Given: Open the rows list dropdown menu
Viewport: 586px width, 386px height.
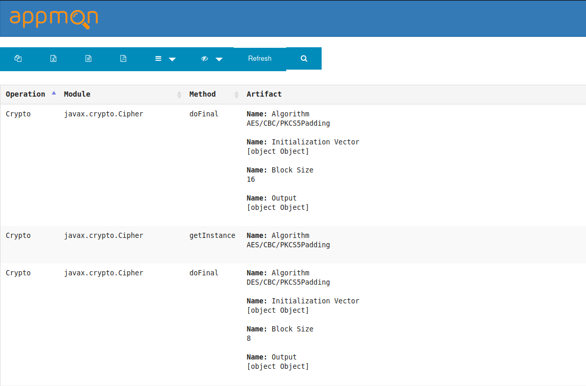Looking at the screenshot, I should pyautogui.click(x=165, y=59).
